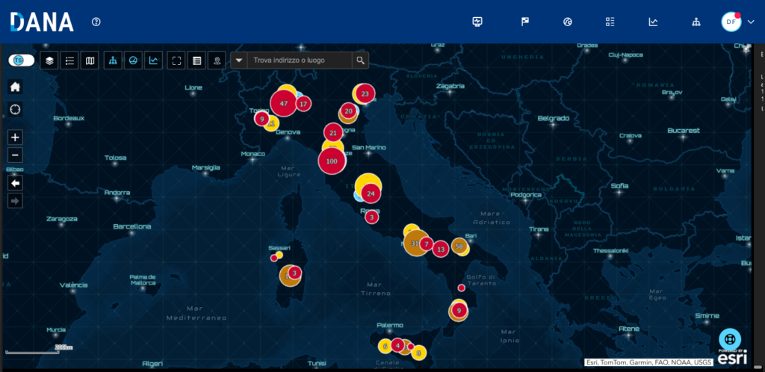The image size is (765, 372).
Task: Open the legend list icon in map toolbar
Action: 69,61
